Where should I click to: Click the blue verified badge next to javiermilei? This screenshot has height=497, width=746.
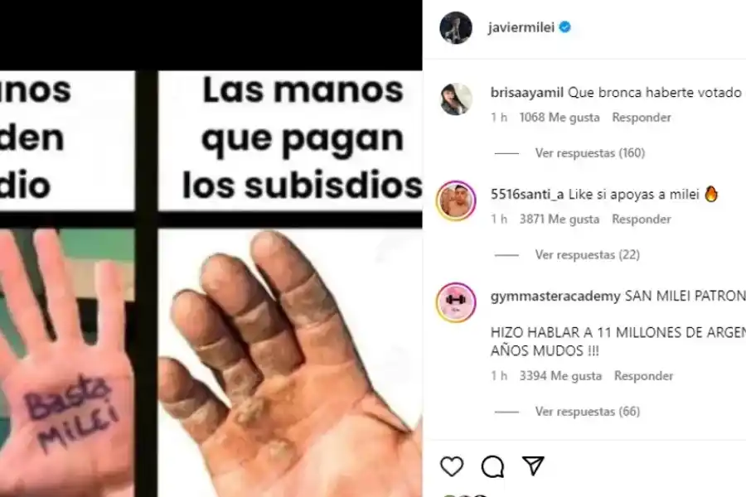tap(564, 27)
